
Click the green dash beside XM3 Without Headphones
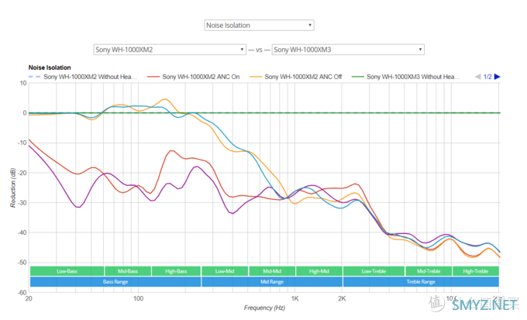click(357, 77)
